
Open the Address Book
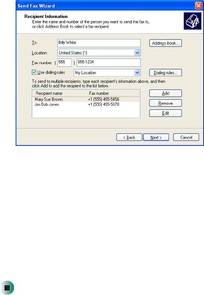click(x=165, y=43)
